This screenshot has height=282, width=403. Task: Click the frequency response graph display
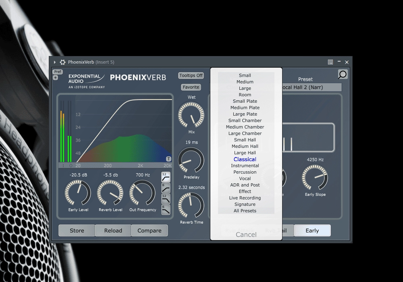coord(124,130)
